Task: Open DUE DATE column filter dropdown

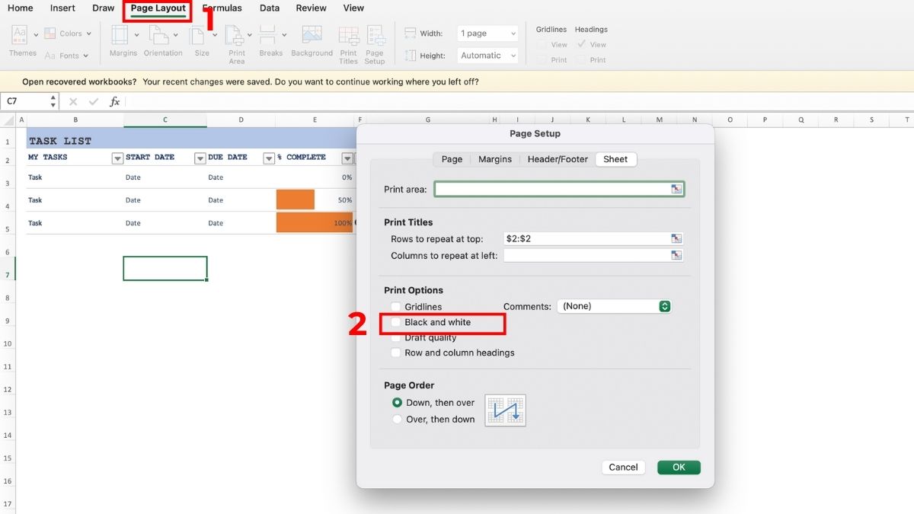Action: point(269,158)
